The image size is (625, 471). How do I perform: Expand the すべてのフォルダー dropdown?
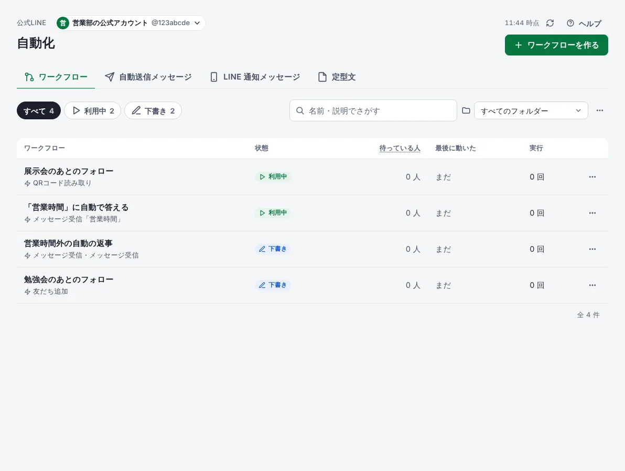(531, 110)
